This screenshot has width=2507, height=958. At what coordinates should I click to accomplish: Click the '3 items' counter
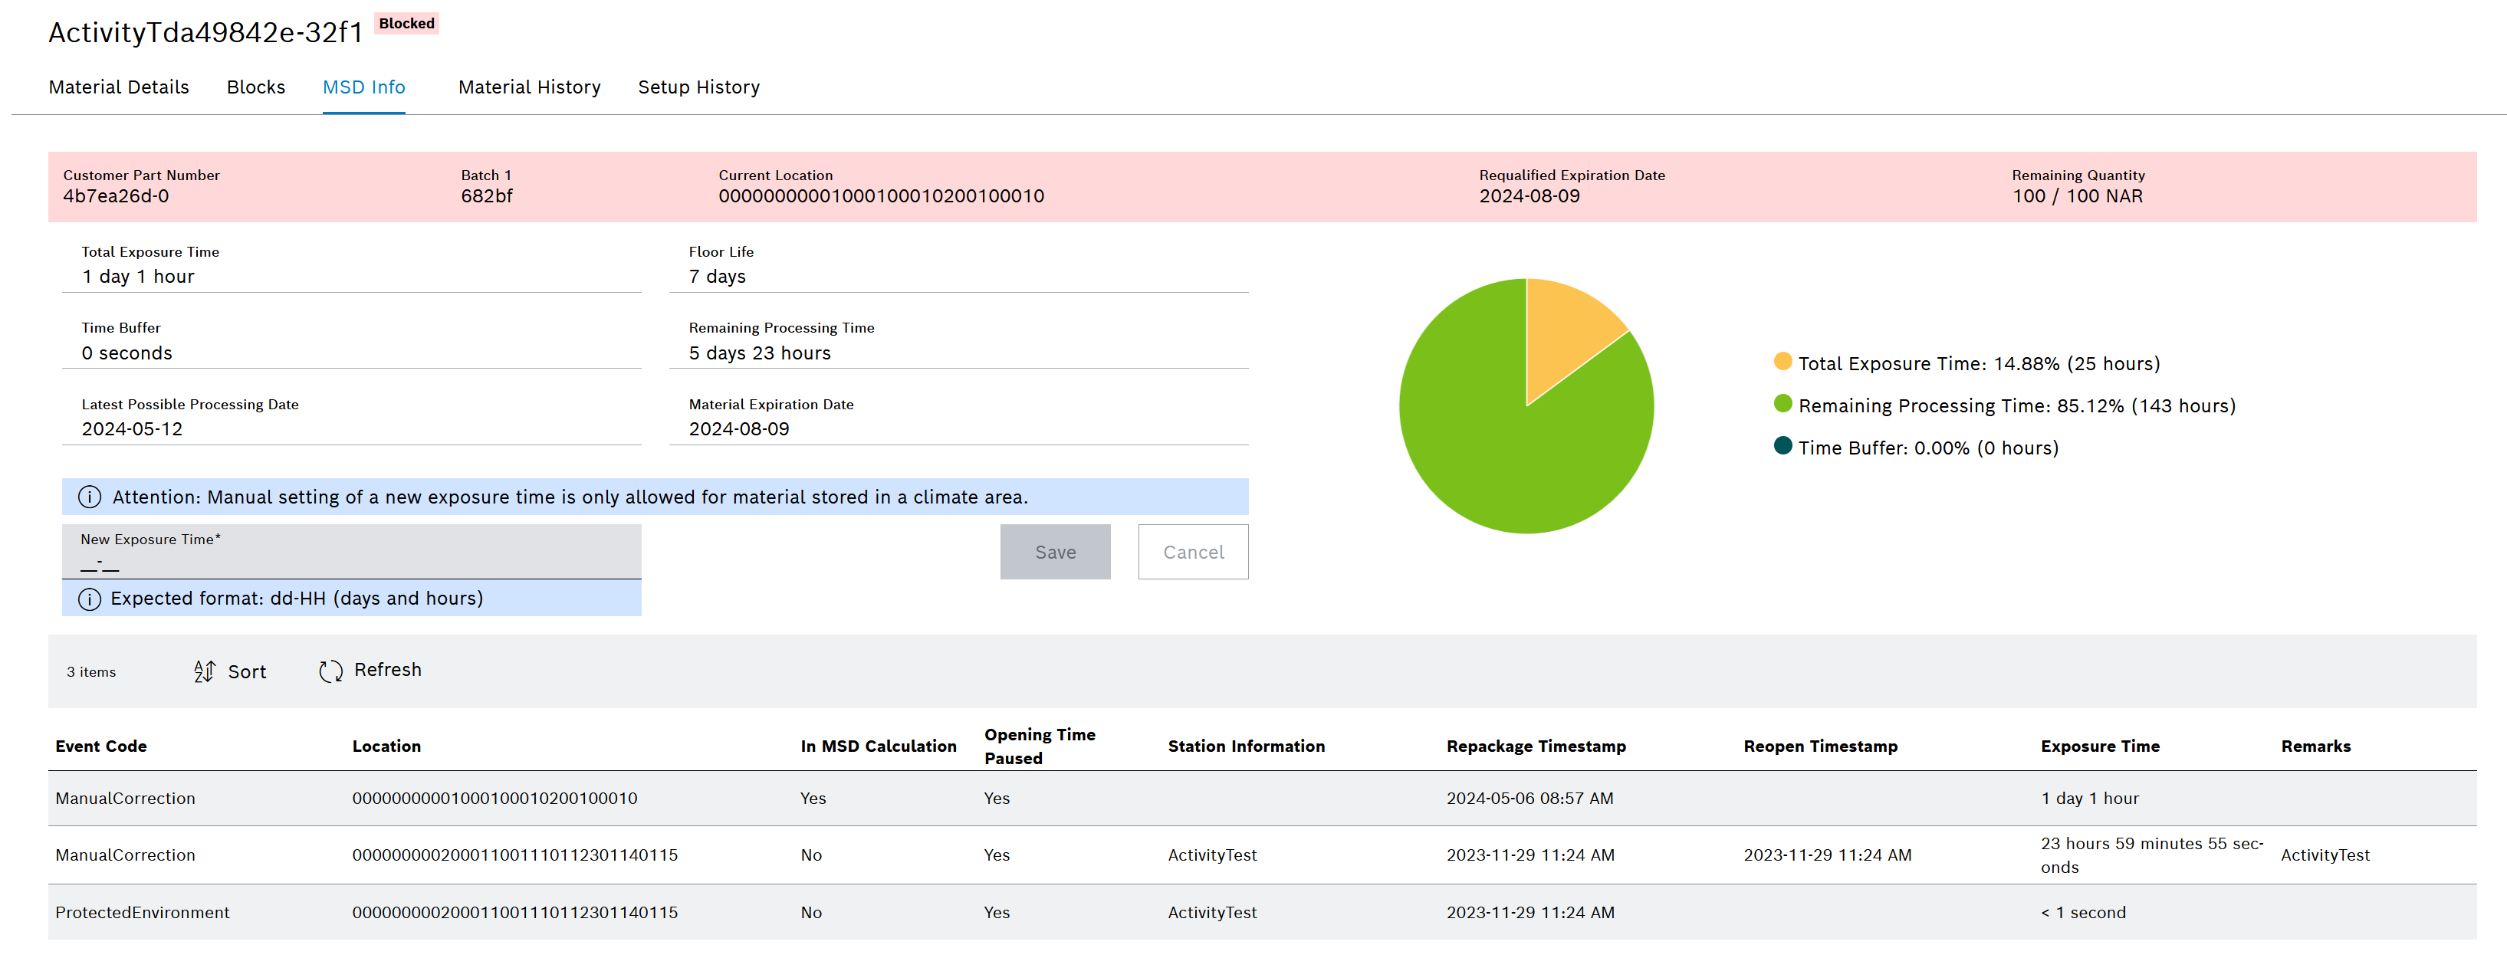[91, 672]
